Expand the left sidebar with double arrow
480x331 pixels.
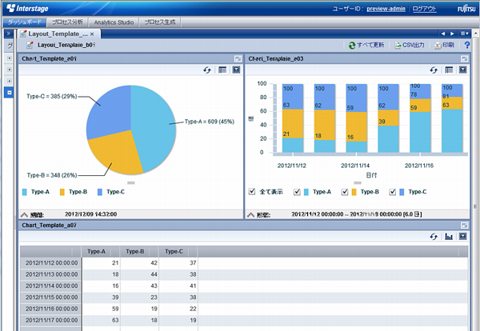point(8,35)
